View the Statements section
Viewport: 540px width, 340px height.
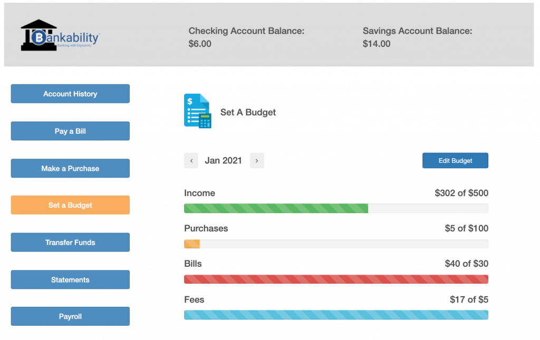[x=70, y=279]
